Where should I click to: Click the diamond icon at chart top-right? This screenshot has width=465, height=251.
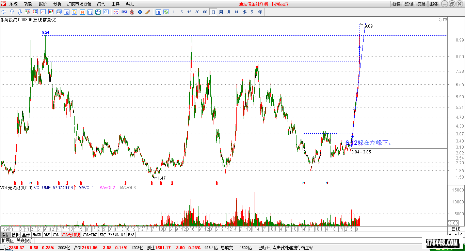point(440,20)
